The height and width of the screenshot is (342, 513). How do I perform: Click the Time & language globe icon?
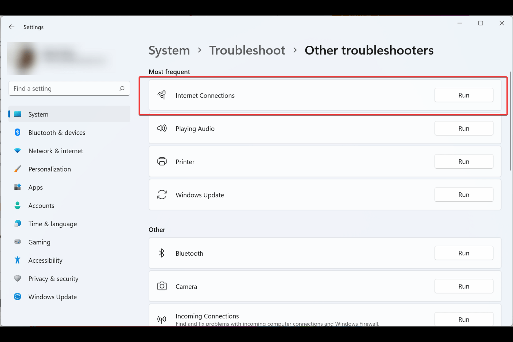point(18,223)
